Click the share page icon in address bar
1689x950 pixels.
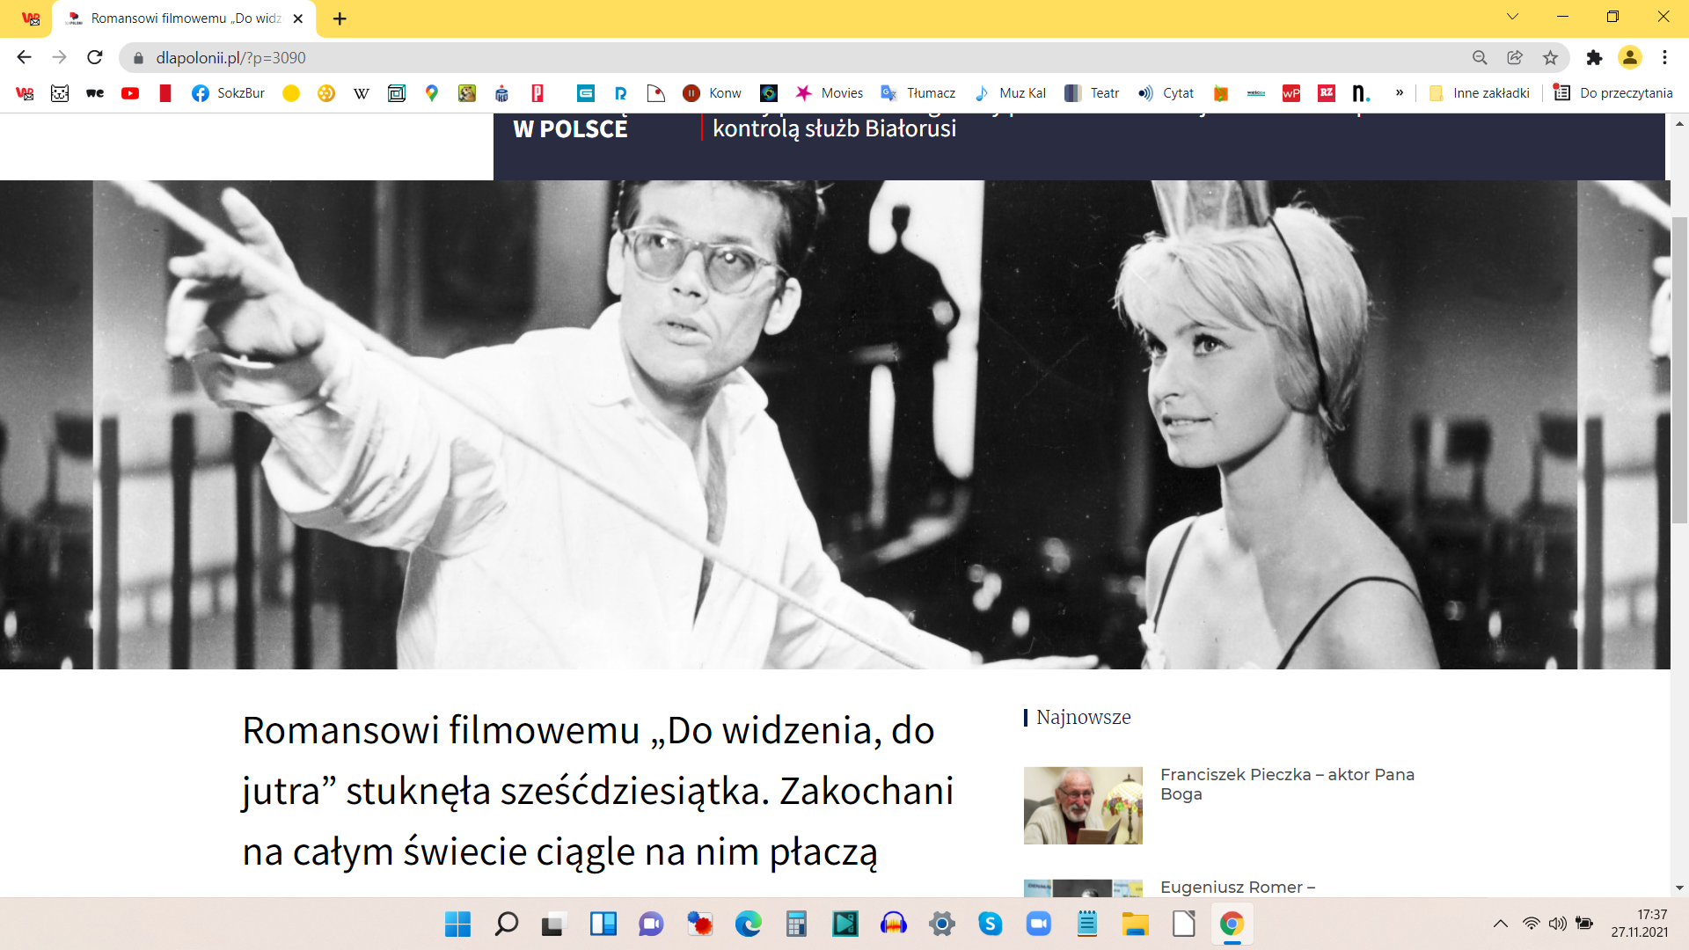1515,57
